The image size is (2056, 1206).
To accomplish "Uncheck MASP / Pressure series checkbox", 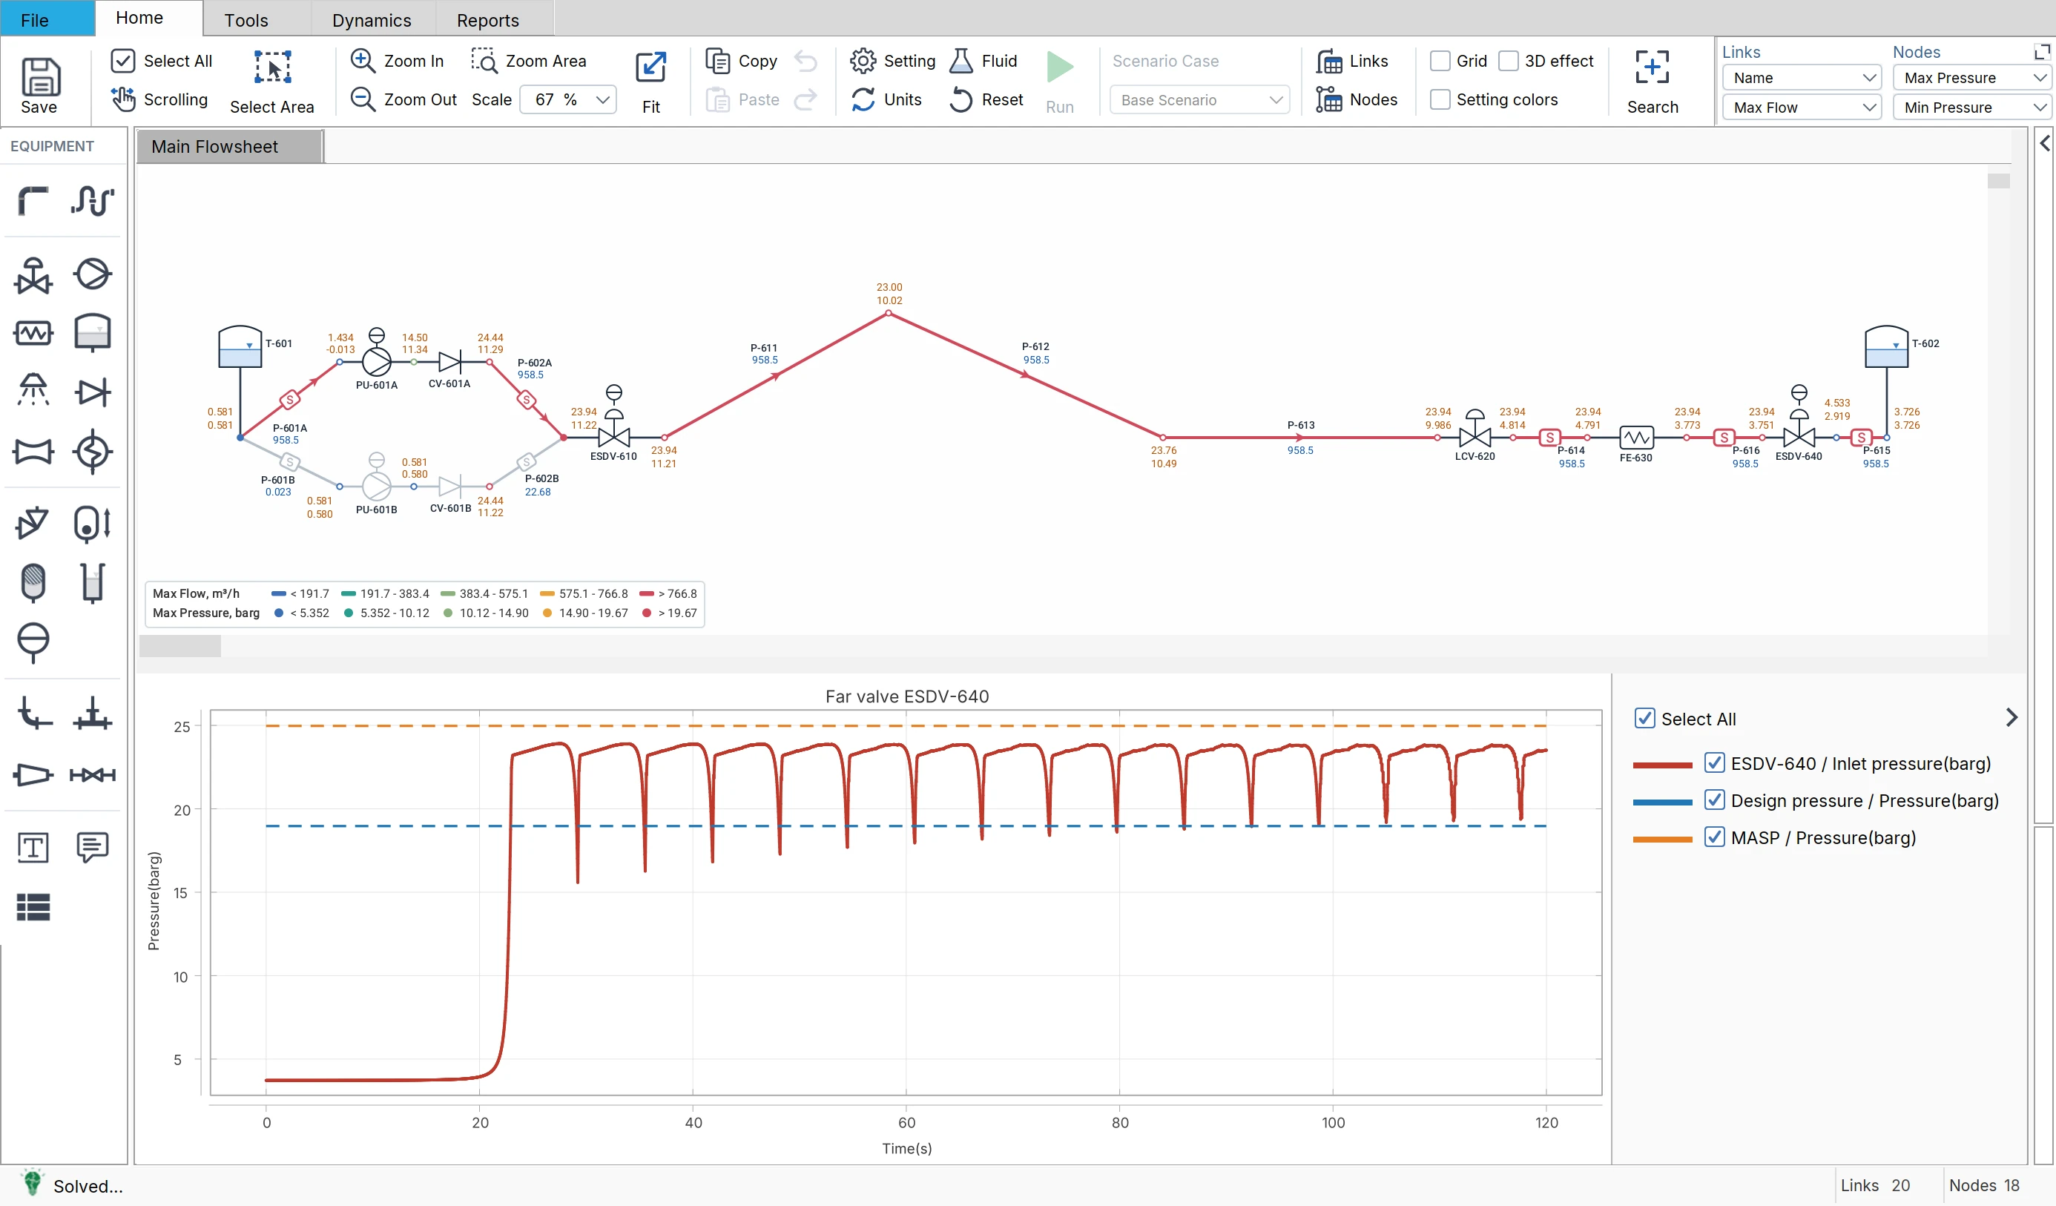I will pyautogui.click(x=1714, y=837).
